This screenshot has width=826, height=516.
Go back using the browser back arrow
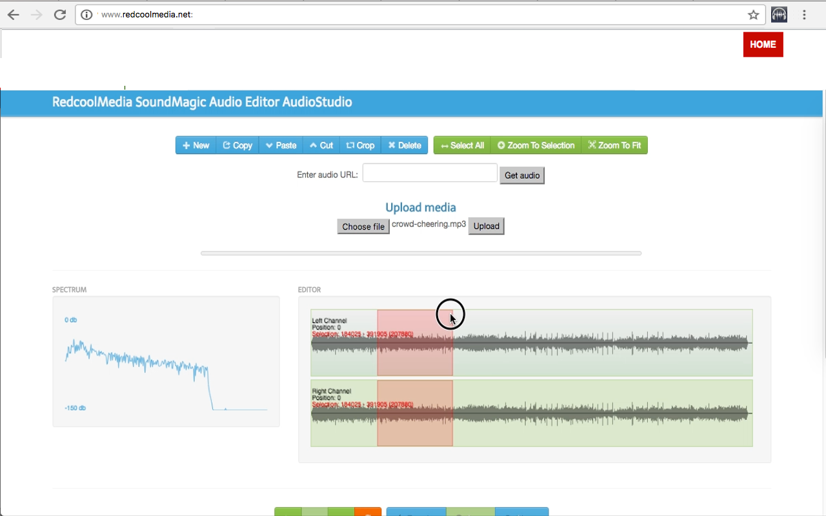coord(14,15)
